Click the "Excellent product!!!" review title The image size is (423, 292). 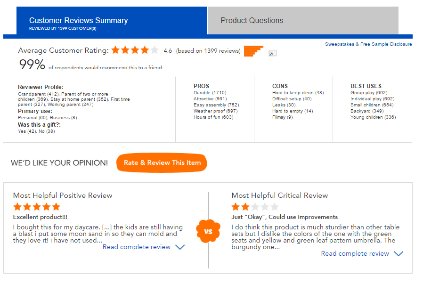point(40,217)
